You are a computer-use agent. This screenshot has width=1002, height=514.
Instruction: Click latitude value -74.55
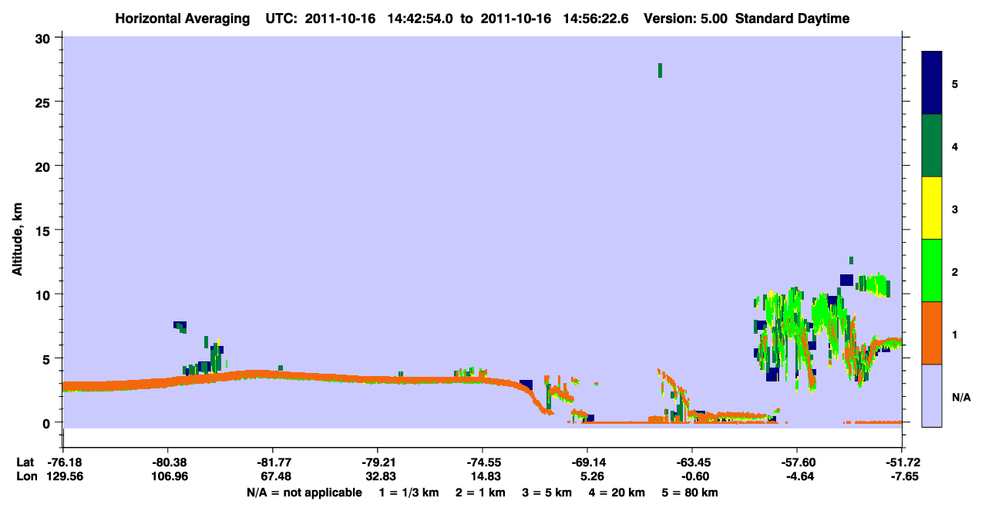point(482,462)
